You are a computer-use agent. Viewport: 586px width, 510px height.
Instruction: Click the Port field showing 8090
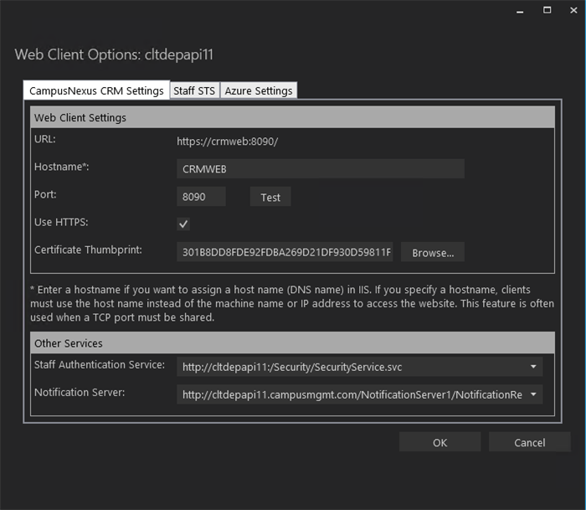tap(201, 197)
